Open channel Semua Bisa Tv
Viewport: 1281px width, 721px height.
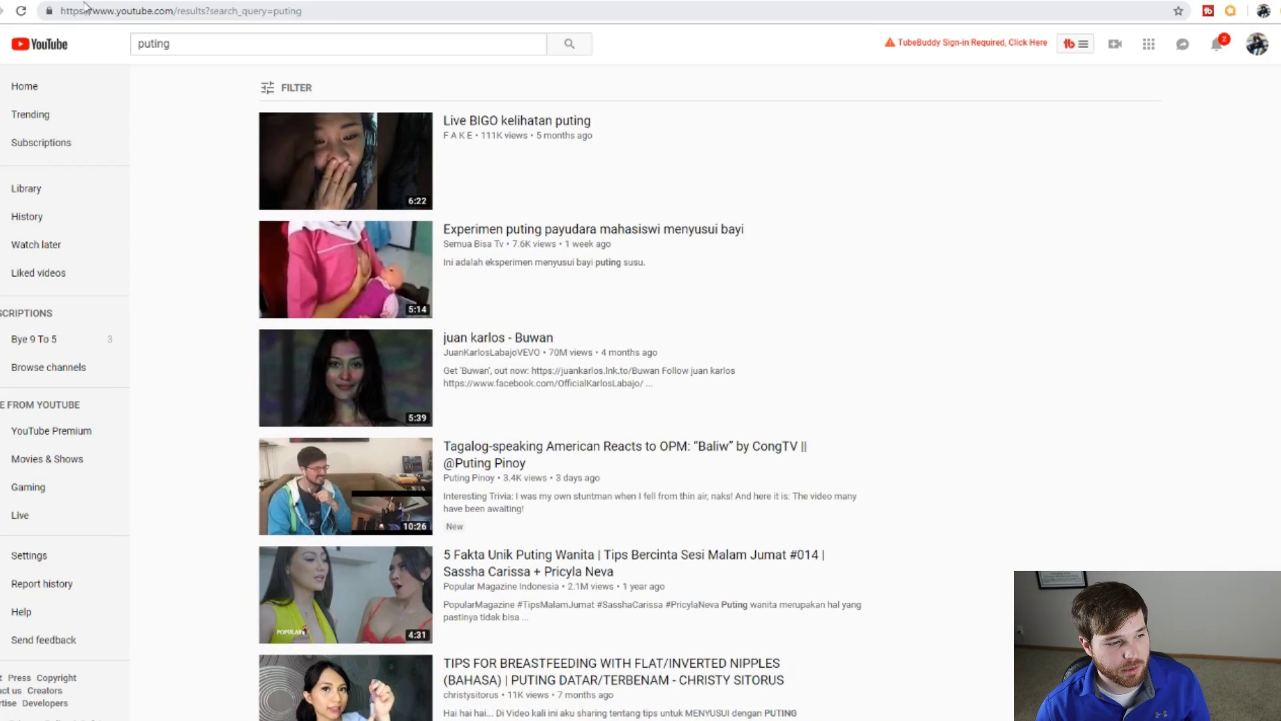point(473,244)
